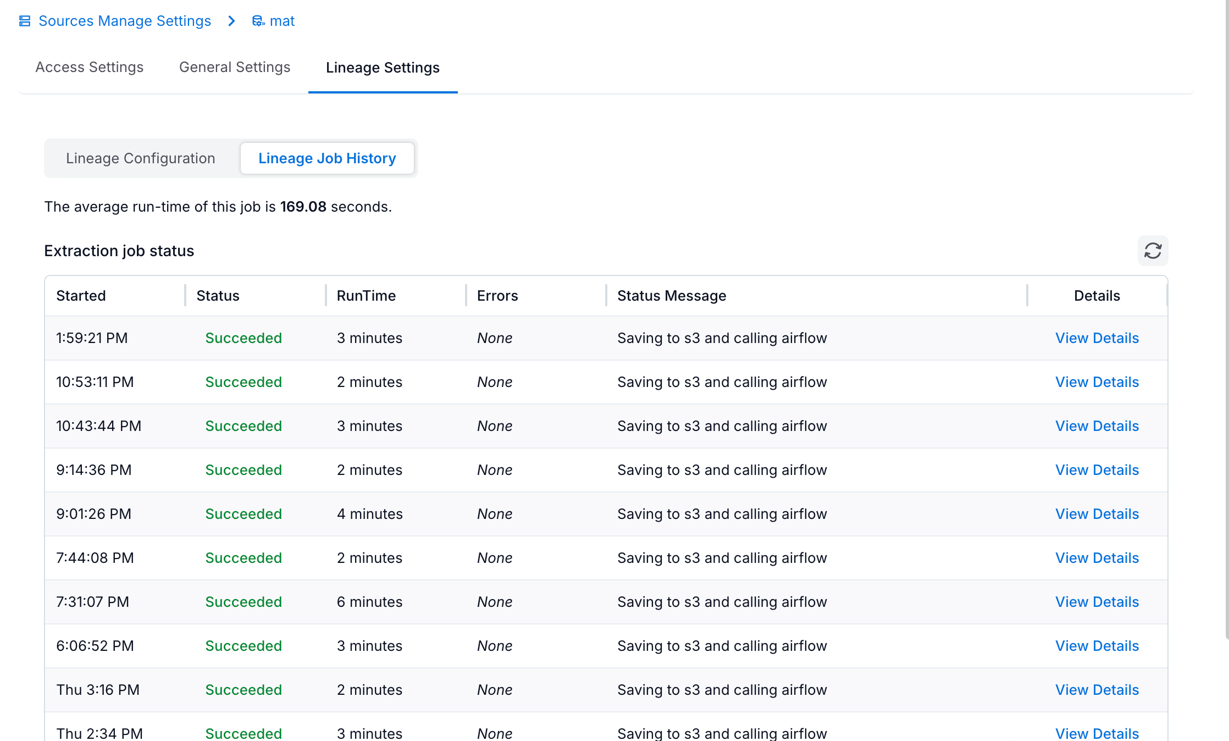This screenshot has width=1229, height=741.
Task: Open Sources Manage Settings breadcrumb link
Action: pyautogui.click(x=125, y=21)
